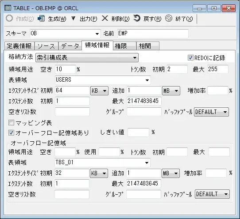Click the 作成(C) create circle icon
The image size is (240, 219).
click(x=9, y=18)
